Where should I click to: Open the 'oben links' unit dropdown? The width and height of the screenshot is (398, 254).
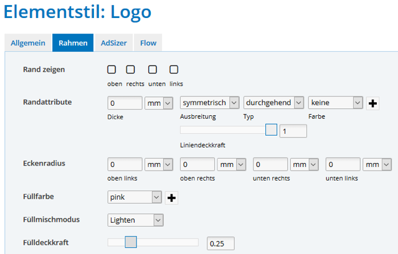click(x=159, y=164)
